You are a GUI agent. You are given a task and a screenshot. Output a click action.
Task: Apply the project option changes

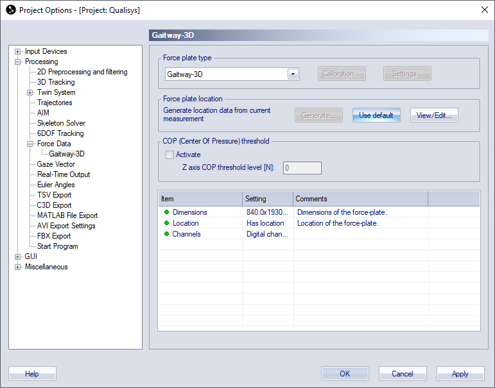coord(460,374)
